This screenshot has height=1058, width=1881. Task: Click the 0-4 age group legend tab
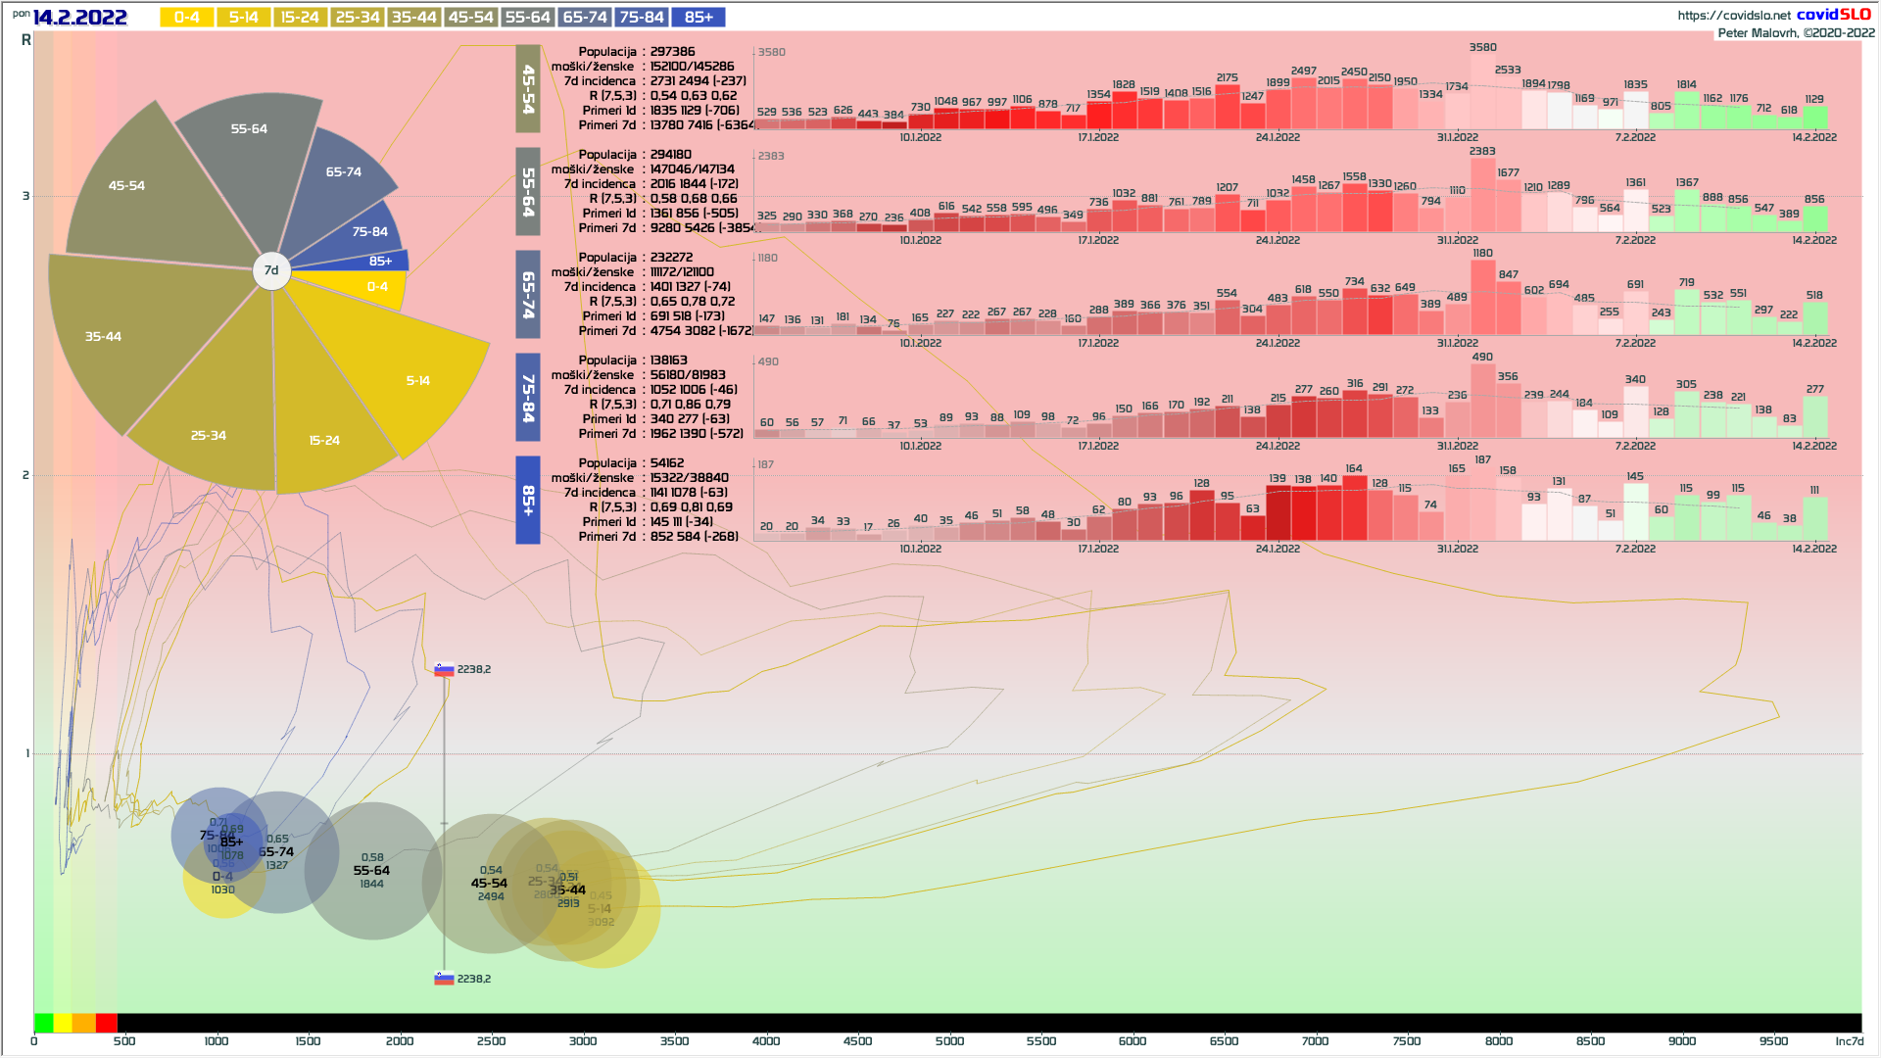point(186,18)
